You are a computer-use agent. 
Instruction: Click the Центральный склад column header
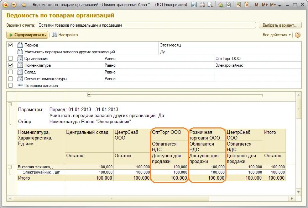tap(89, 141)
